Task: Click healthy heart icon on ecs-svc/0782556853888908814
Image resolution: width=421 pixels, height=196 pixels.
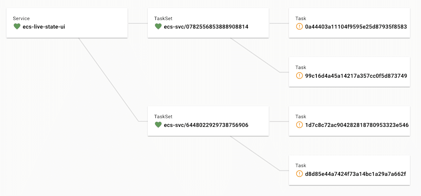Action: point(158,26)
